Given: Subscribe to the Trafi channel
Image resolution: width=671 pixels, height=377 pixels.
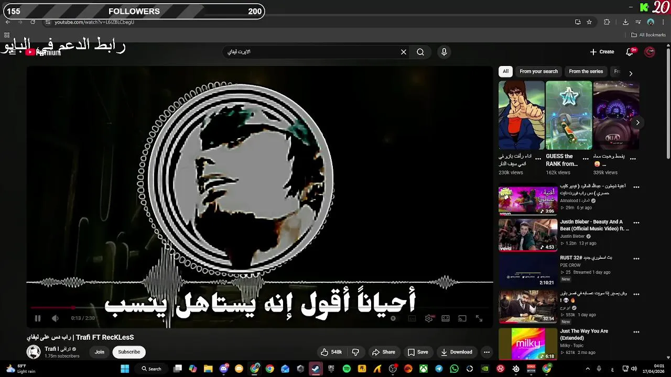Looking at the screenshot, I should coord(129,352).
